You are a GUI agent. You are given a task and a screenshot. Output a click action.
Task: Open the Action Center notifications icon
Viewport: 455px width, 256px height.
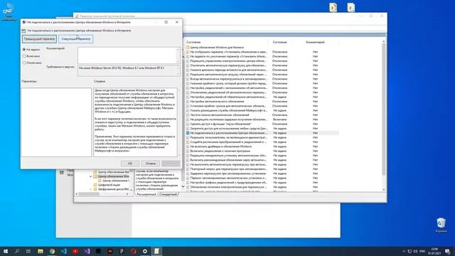[447, 251]
